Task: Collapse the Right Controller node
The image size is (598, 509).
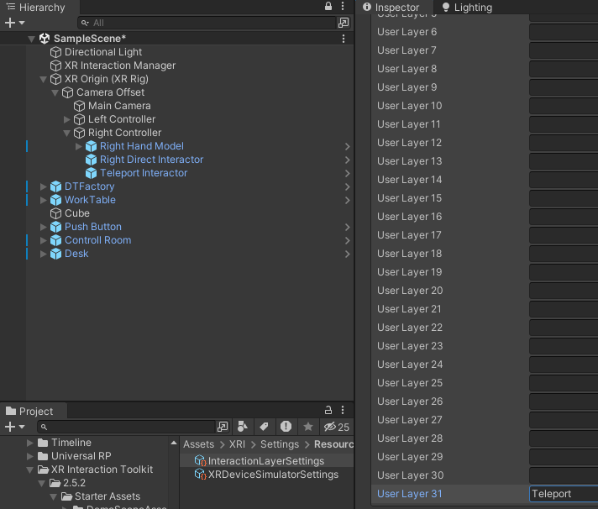Action: pyautogui.click(x=66, y=133)
